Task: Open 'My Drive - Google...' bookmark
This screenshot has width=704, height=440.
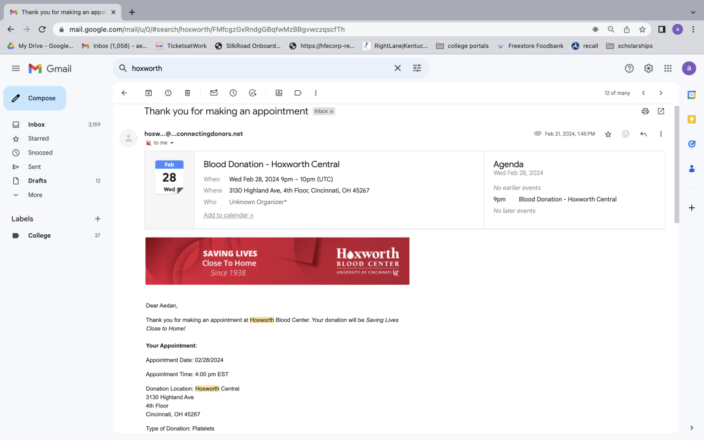Action: 40,46
